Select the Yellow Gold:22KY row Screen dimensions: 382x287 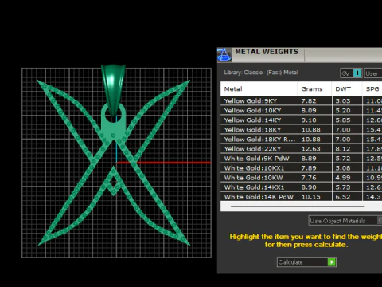(301, 148)
